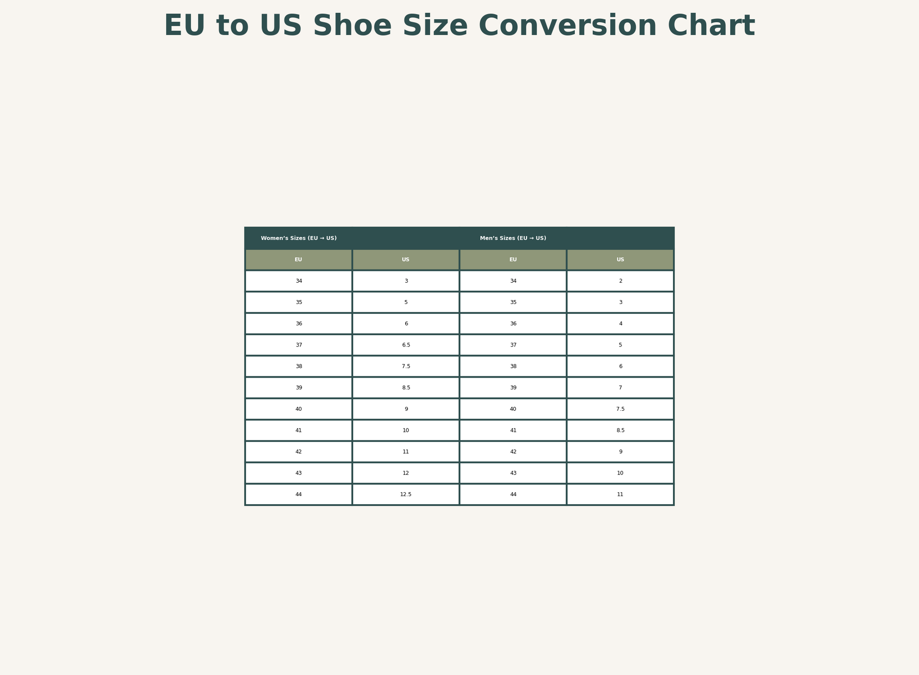Select women's EU size 35 cell

coord(298,302)
